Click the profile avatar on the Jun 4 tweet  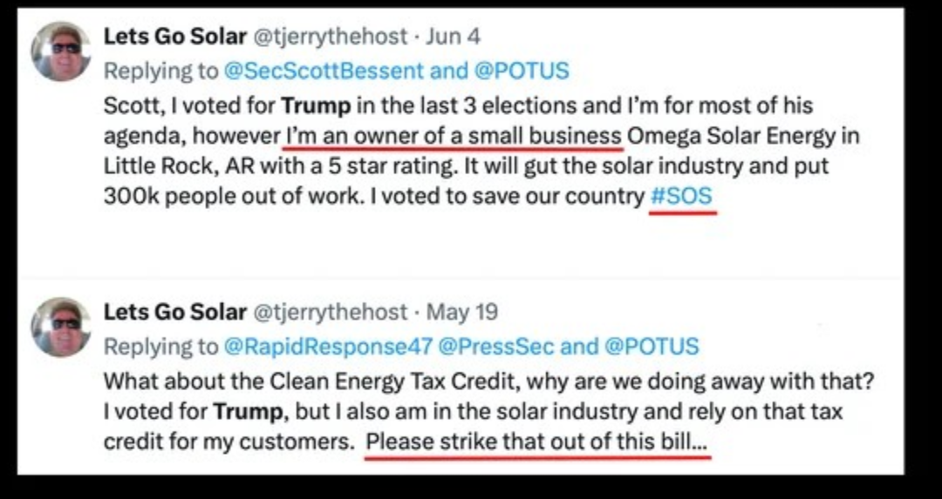60,51
